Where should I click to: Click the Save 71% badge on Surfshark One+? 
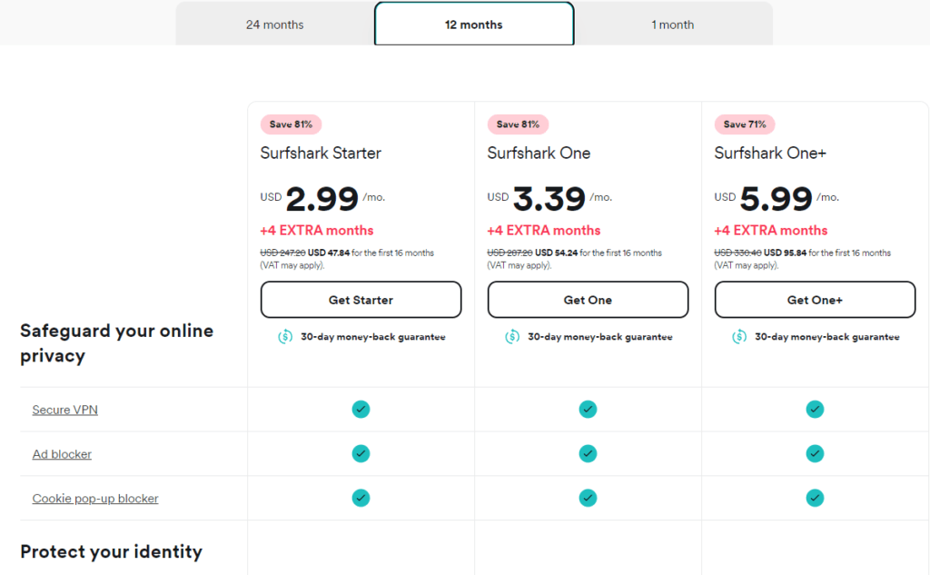click(x=745, y=124)
